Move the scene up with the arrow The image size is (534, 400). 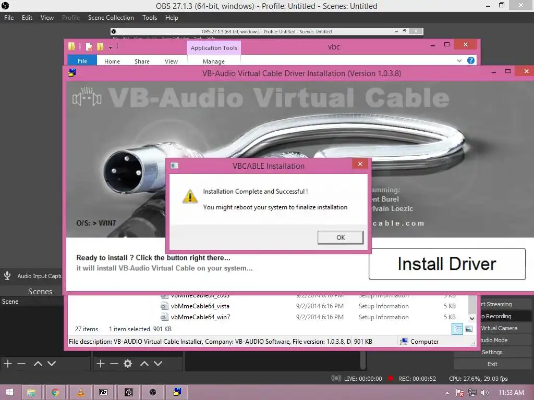click(38, 364)
